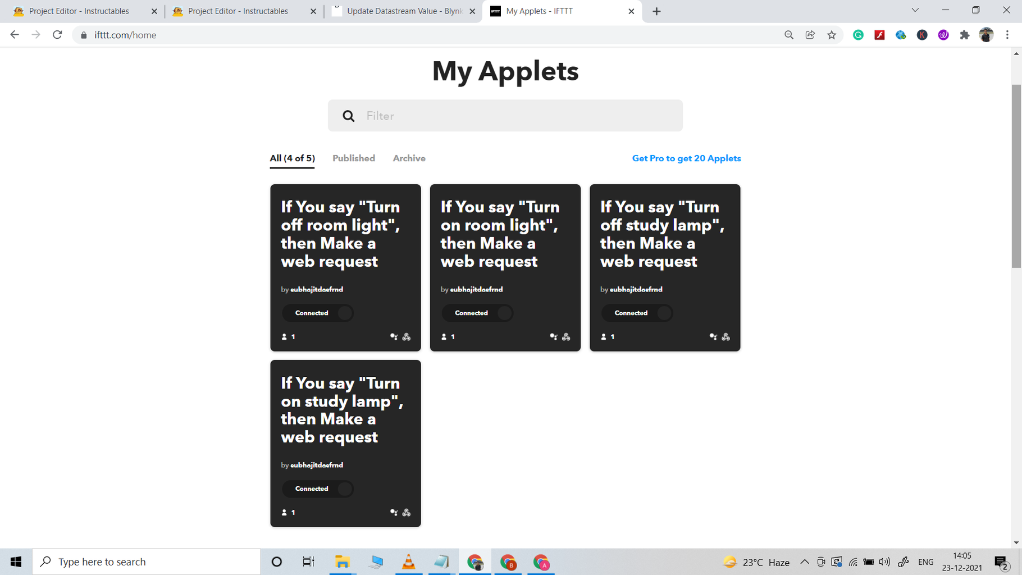The image size is (1022, 575).
Task: Click the Google Assistant icon on "Turn off room light" applet
Action: tap(395, 336)
